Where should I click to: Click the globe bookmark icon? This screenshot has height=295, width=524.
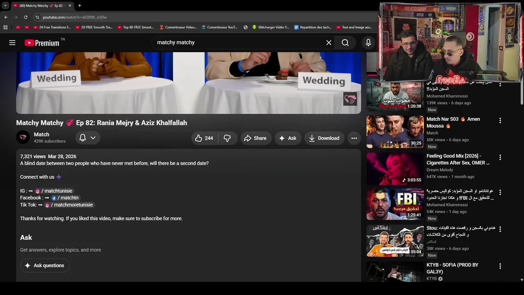(245, 27)
